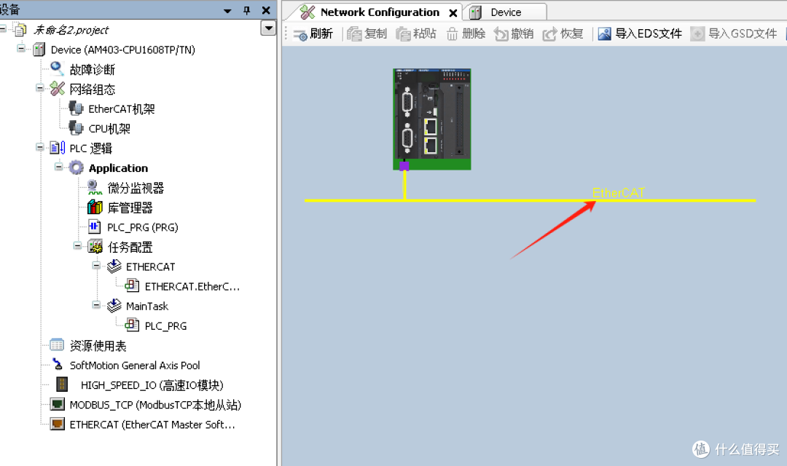Open the 设备 panel title dropdown arrow

coord(227,10)
